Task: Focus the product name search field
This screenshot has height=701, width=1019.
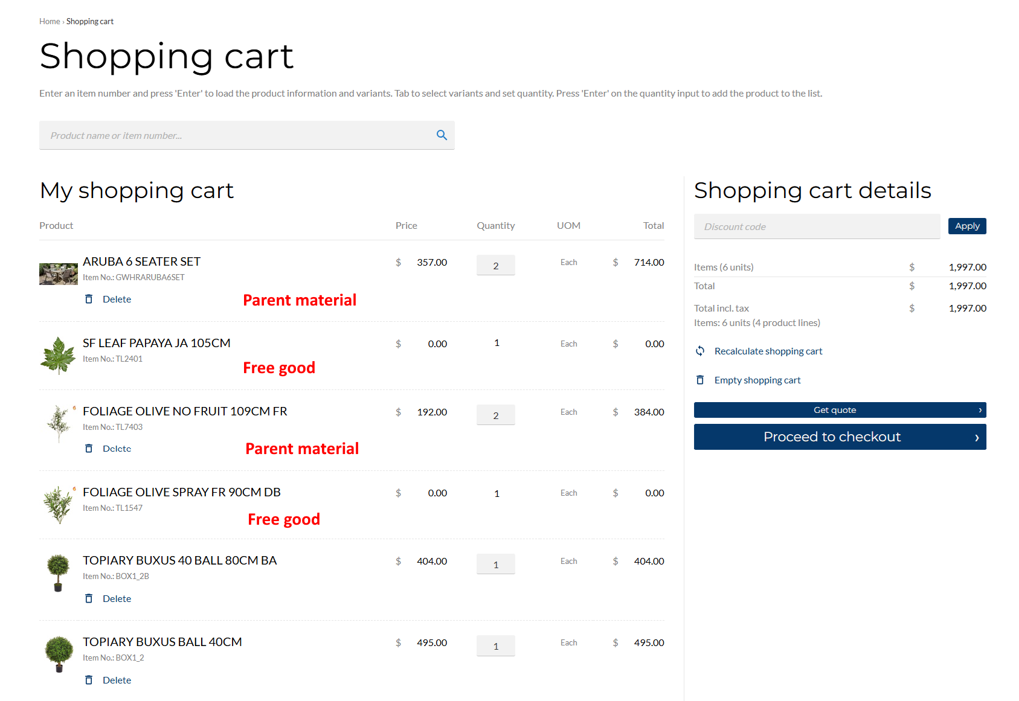Action: coord(236,135)
